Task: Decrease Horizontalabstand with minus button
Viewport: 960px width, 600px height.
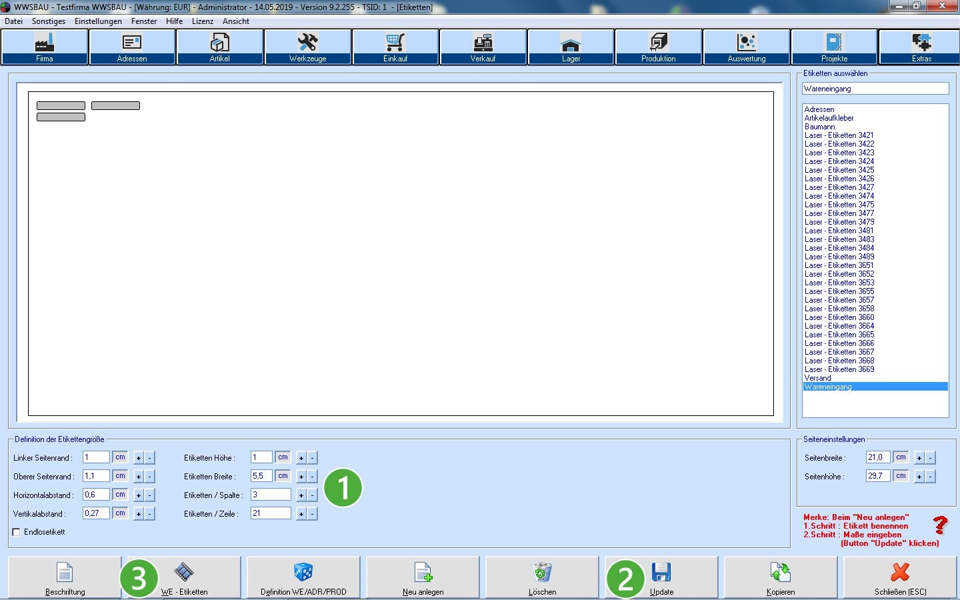Action: pos(149,495)
